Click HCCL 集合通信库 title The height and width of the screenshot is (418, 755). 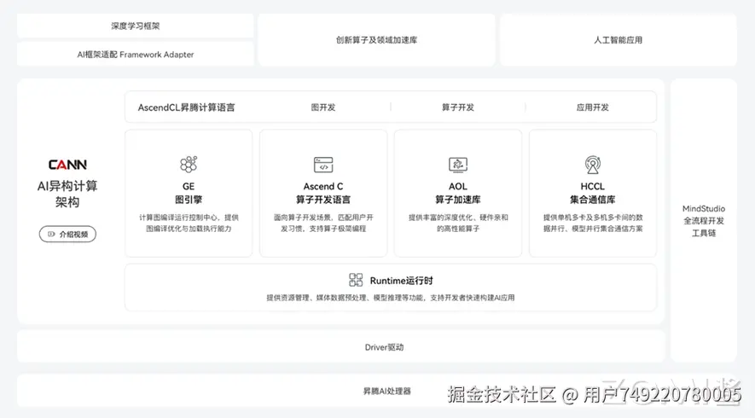pos(593,193)
